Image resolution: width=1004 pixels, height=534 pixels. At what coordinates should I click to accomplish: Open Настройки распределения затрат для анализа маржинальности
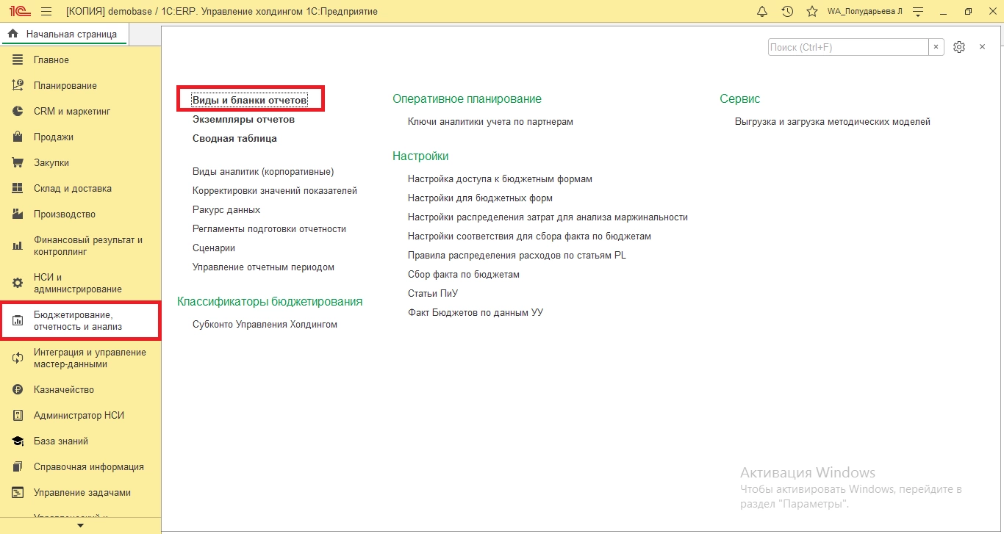[x=548, y=217]
